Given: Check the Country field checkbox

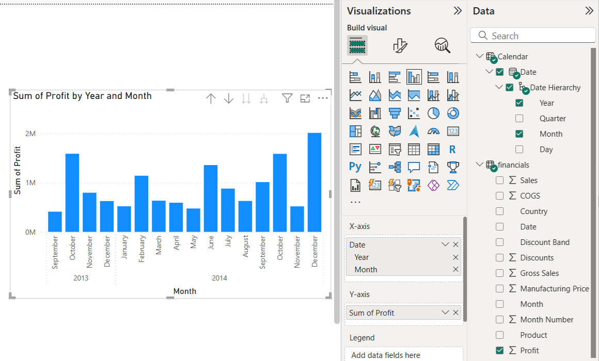Looking at the screenshot, I should 500,211.
